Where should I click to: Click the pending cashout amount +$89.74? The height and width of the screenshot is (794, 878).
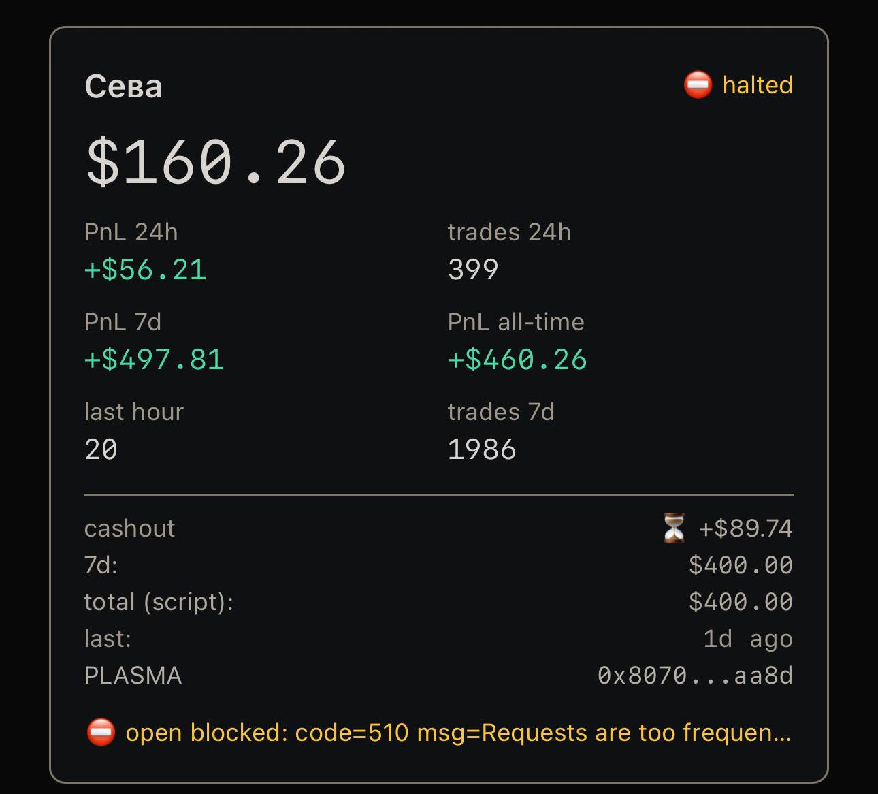click(x=746, y=528)
